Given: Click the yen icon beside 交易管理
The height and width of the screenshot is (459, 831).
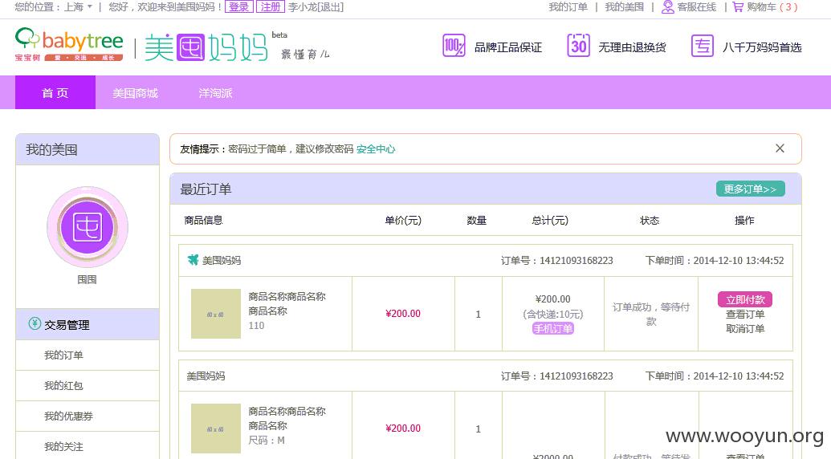Looking at the screenshot, I should (x=35, y=323).
